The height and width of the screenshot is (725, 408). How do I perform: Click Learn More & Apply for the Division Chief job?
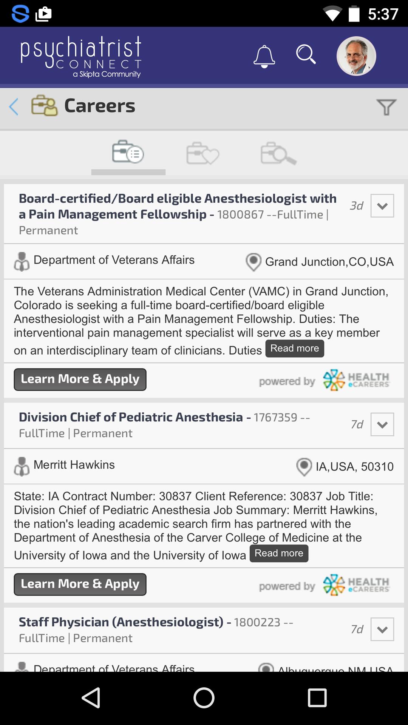pos(80,585)
